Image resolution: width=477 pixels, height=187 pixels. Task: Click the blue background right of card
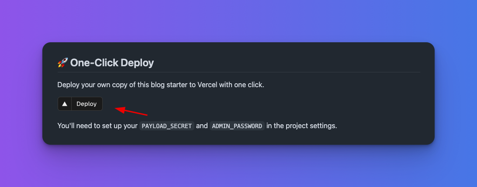click(x=456, y=93)
